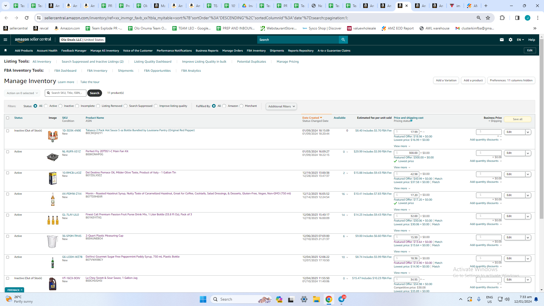
Task: Check the Del Destino Pomace Oil row checkbox
Action: pyautogui.click(x=8, y=173)
